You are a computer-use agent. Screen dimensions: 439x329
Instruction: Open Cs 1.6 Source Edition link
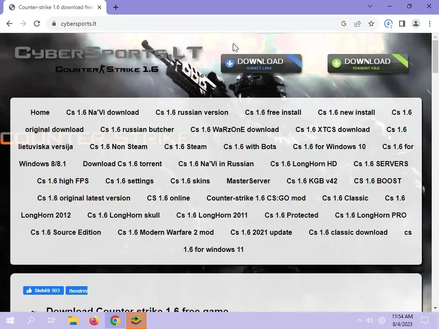tap(66, 232)
